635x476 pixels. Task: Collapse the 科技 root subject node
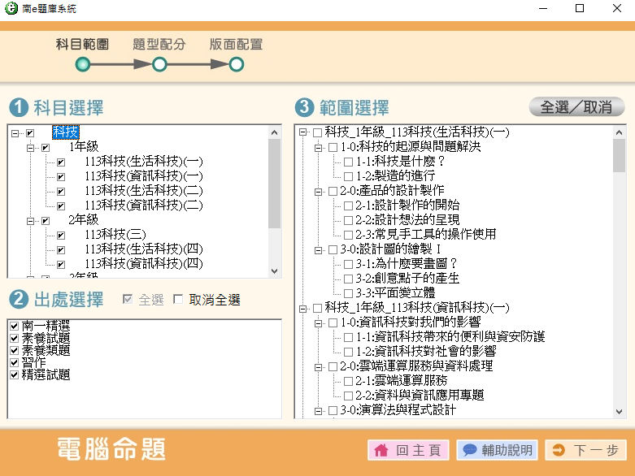[x=15, y=132]
